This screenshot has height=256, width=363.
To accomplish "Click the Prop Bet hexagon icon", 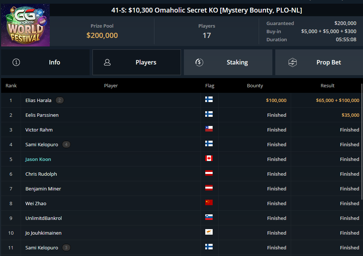I will click(293, 62).
